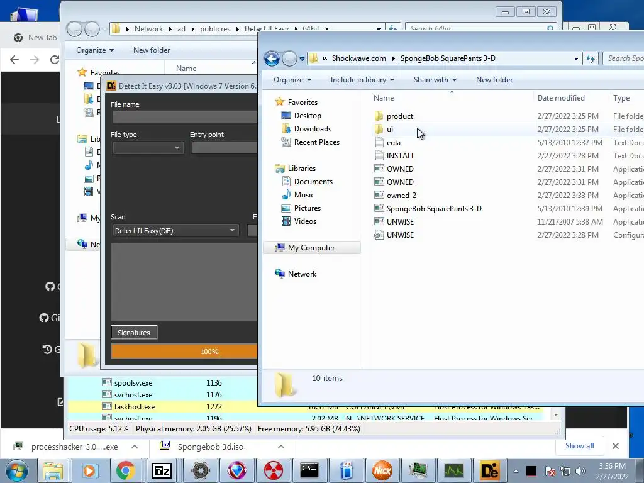Viewport: 644px width, 483px height.
Task: Click the Action Center flag tray icon
Action: tap(550, 471)
